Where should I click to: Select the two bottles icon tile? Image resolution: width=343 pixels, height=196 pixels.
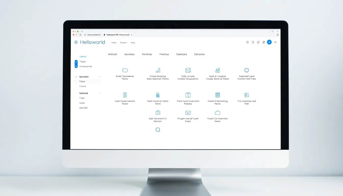217,70
